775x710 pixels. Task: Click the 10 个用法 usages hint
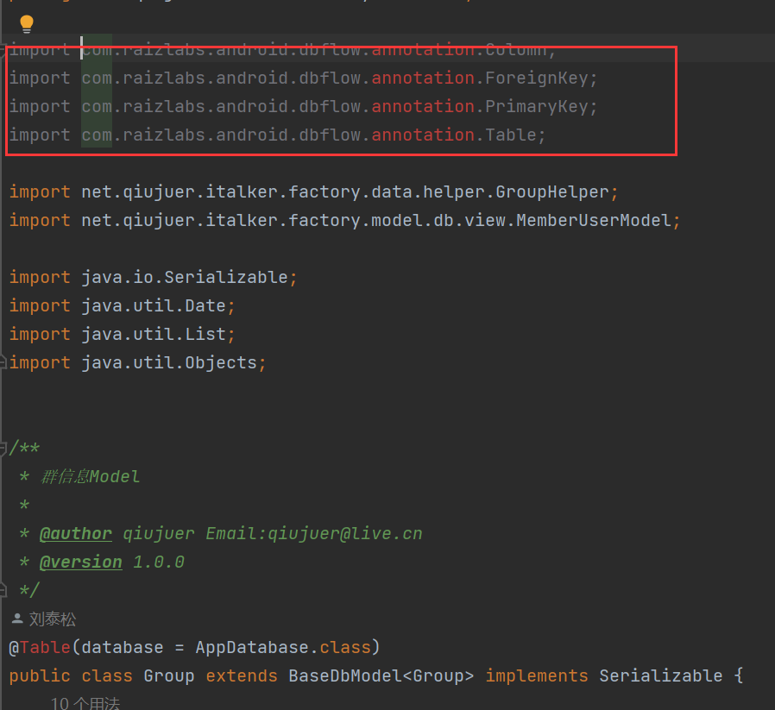click(x=85, y=703)
